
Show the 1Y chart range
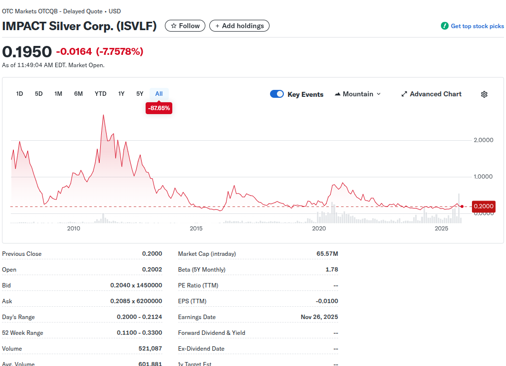pyautogui.click(x=121, y=94)
